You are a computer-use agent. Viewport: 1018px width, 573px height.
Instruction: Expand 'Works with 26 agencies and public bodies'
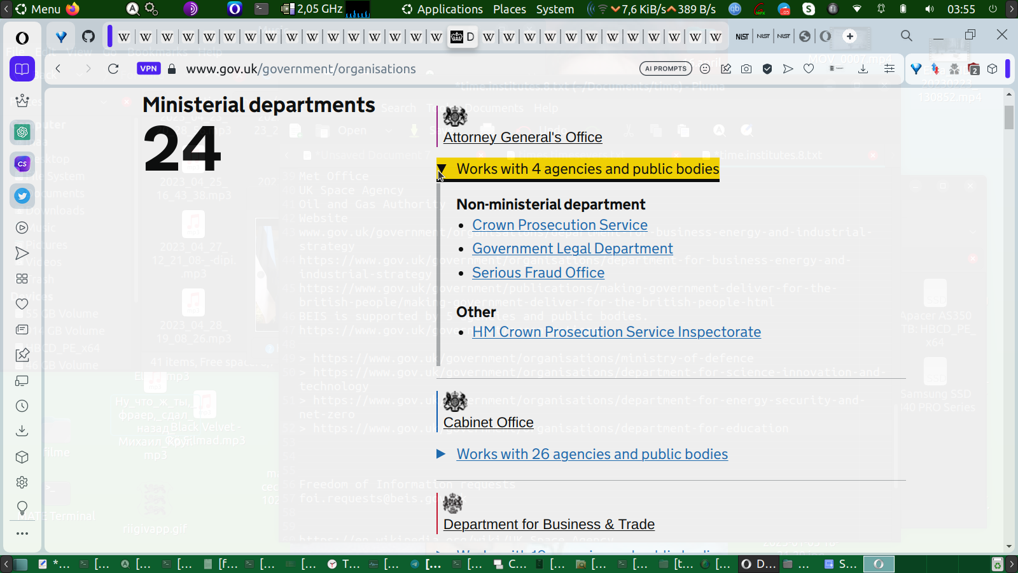coord(582,454)
